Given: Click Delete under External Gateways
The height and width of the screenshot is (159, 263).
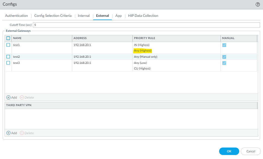Looking at the screenshot, I should click(27, 98).
